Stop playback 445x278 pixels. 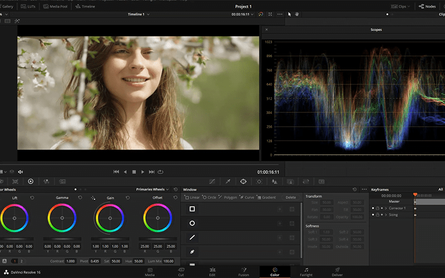(134, 172)
